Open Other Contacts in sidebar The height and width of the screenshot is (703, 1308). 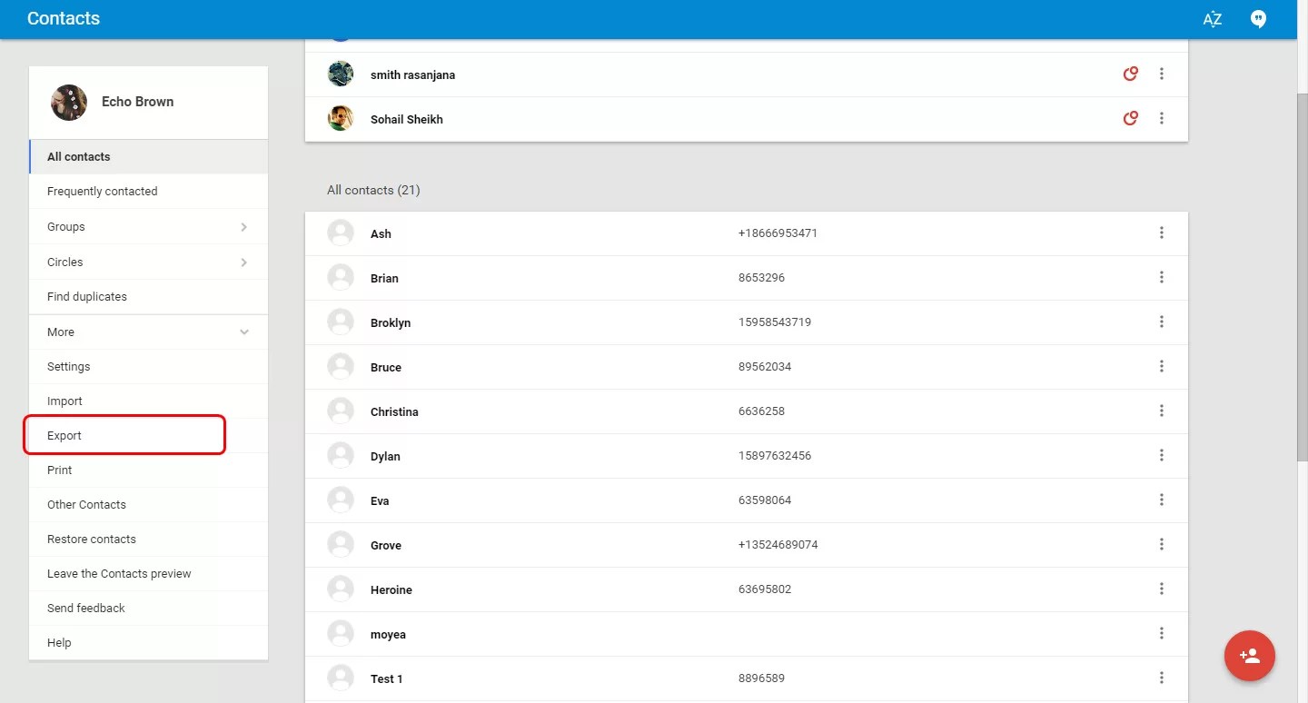click(149, 505)
